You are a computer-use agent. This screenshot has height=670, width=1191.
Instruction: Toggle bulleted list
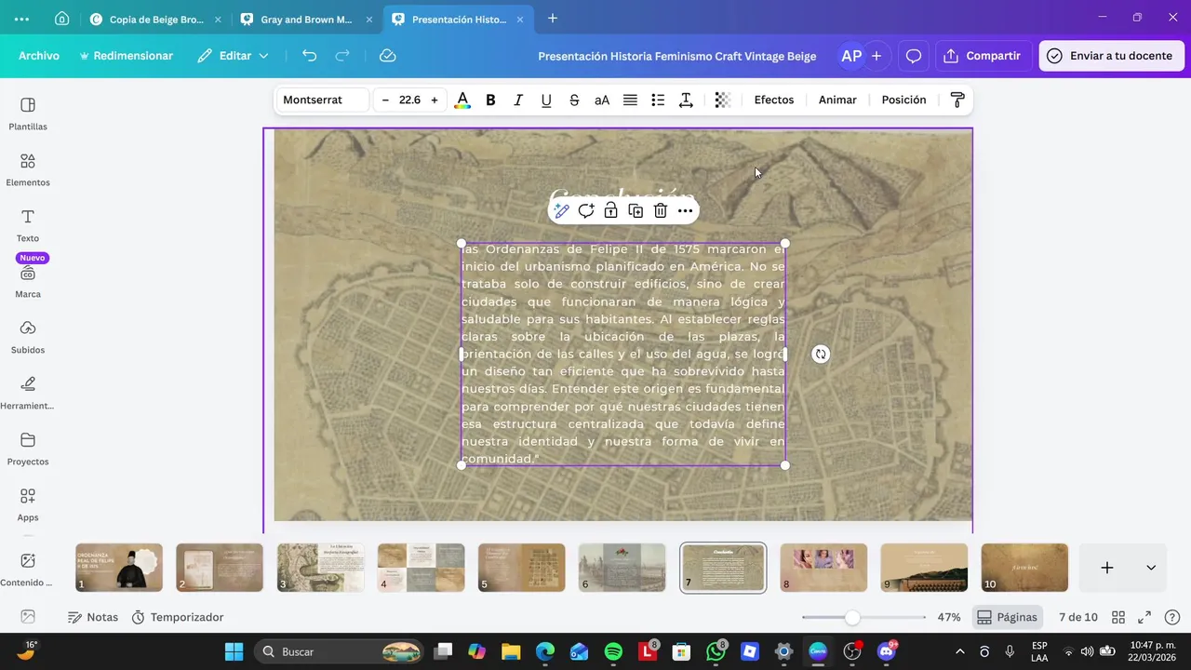658,100
